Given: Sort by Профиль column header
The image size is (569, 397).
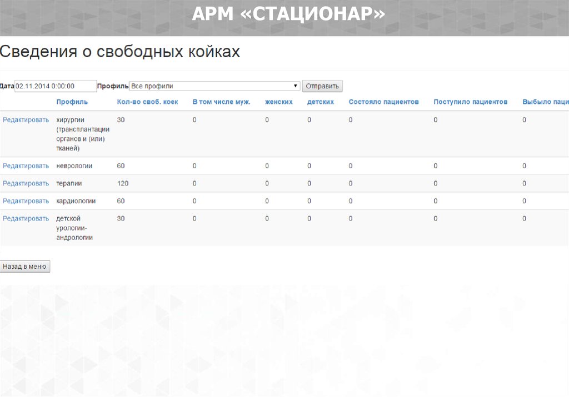Looking at the screenshot, I should click(72, 102).
